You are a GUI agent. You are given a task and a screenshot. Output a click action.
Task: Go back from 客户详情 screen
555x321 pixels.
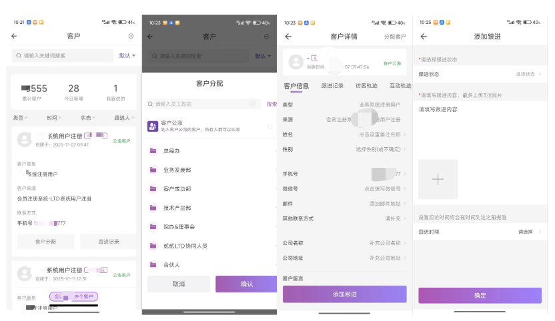pyautogui.click(x=288, y=37)
